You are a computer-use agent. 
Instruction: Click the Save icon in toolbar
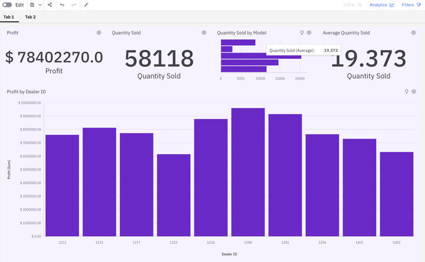pyautogui.click(x=32, y=5)
